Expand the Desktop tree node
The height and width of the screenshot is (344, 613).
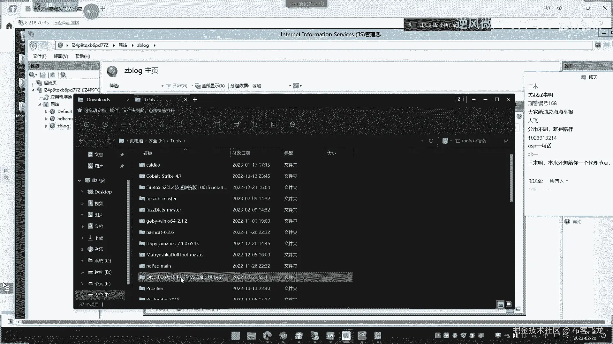click(x=82, y=192)
